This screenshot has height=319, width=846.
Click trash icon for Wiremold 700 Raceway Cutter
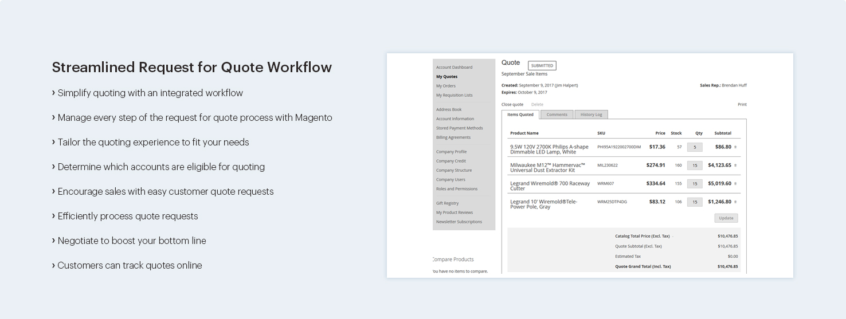coord(735,184)
